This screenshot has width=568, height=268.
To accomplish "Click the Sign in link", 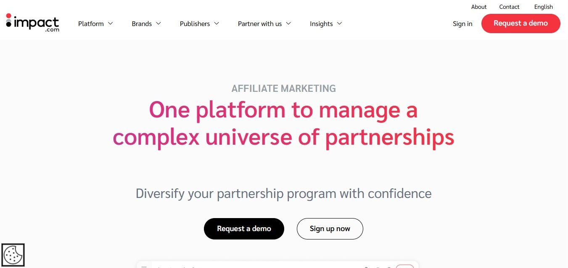I will (x=462, y=24).
